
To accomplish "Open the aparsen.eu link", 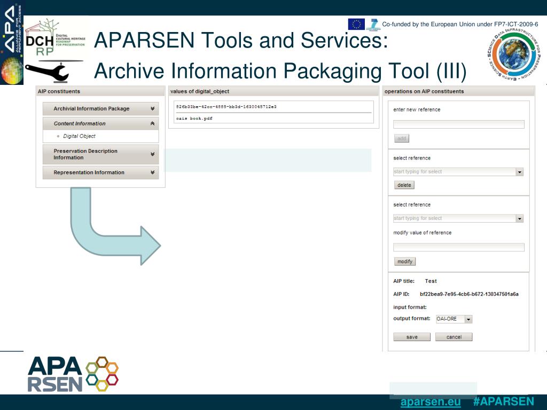I will pos(431,401).
